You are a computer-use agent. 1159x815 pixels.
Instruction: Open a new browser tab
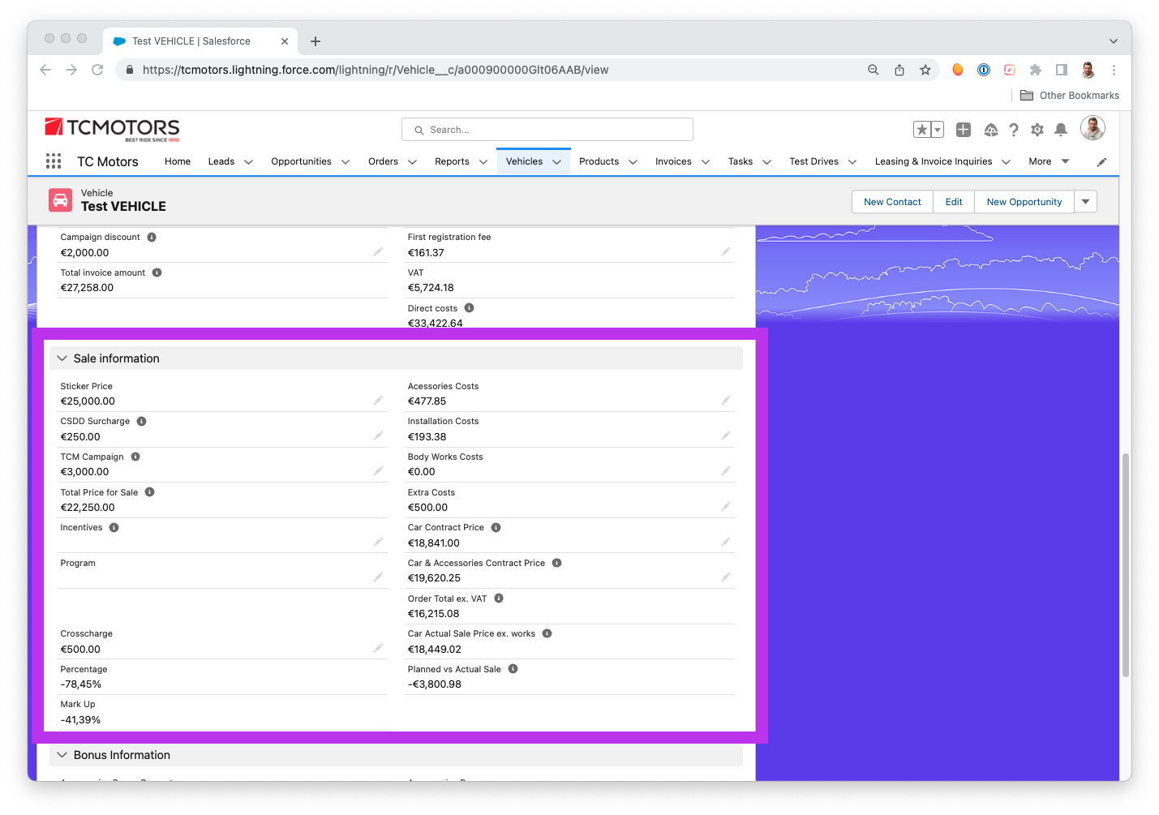coord(316,41)
